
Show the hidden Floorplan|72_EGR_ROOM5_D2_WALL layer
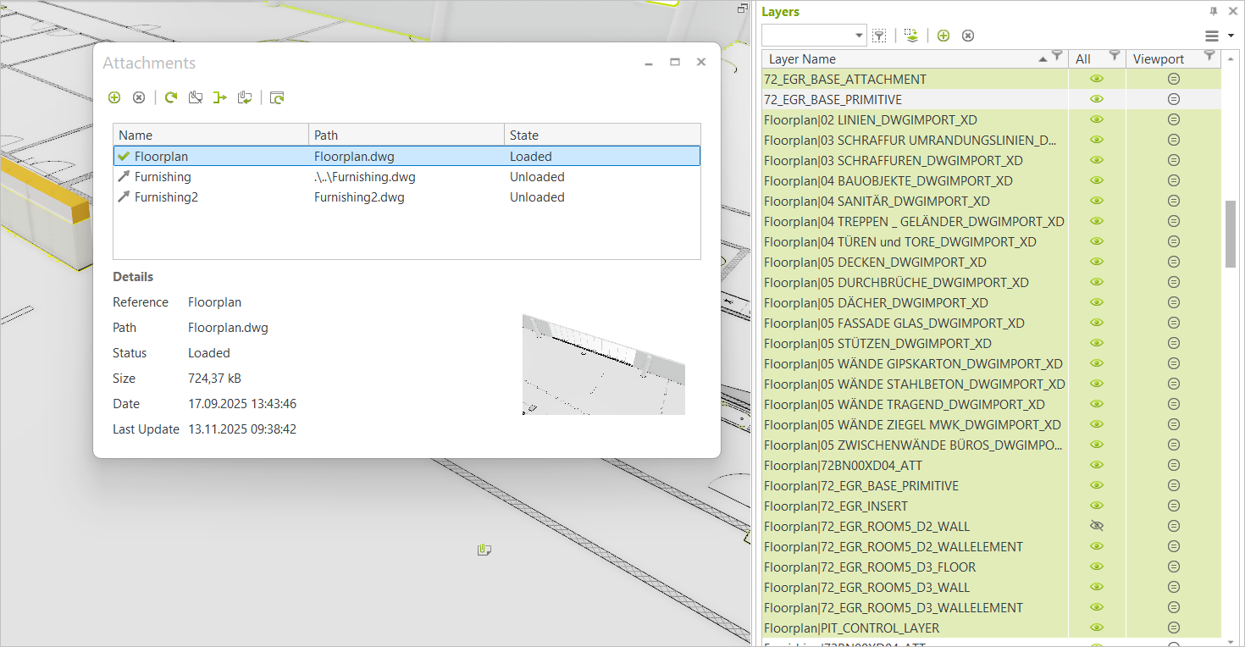(x=1097, y=525)
